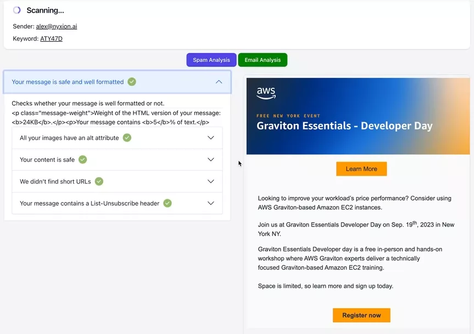Click checkmark icon beside List-Unsubscribe header row
Viewport: 474px width, 334px height.
[x=168, y=203]
